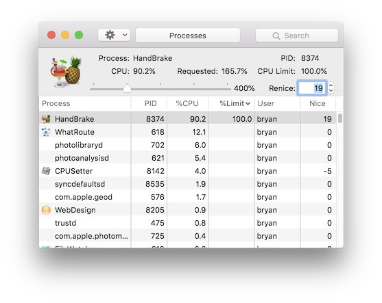Select the photoanalysisd process

tap(82, 158)
